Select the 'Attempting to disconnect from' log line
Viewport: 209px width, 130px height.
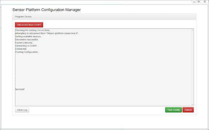click(x=47, y=33)
